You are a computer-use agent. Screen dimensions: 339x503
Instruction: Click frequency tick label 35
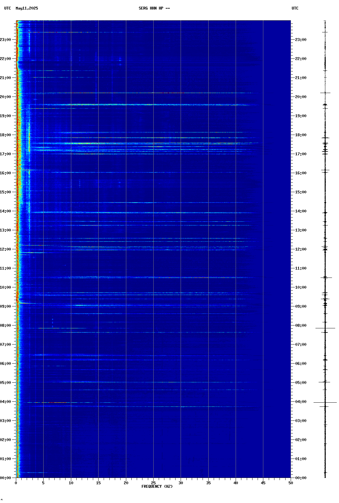208,483
